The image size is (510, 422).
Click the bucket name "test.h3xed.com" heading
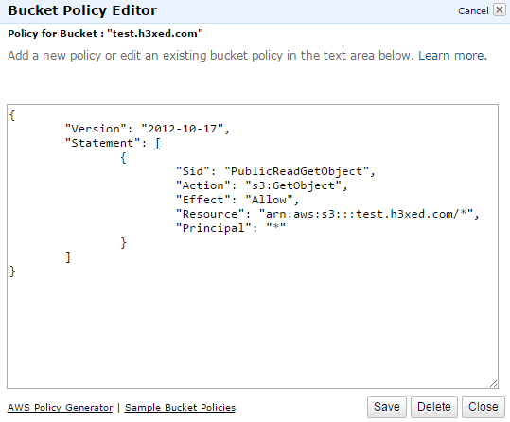click(155, 33)
